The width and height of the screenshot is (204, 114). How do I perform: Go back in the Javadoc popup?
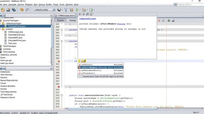[x=80, y=14]
